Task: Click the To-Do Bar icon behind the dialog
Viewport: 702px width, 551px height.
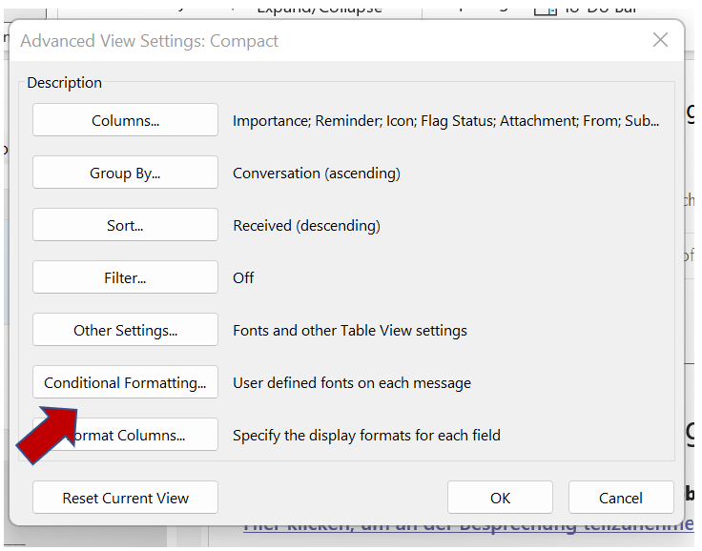Action: (x=546, y=9)
